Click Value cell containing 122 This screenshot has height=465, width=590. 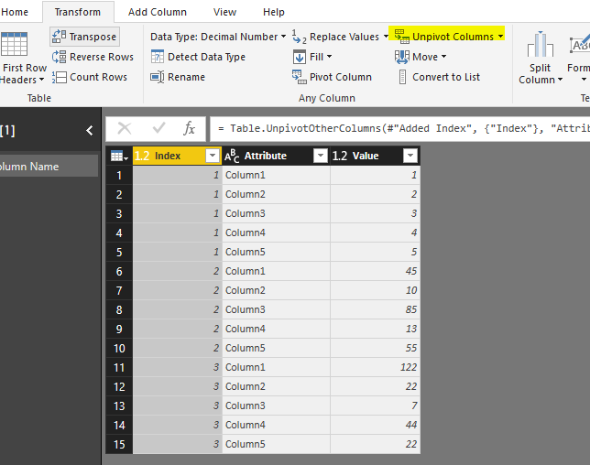pyautogui.click(x=375, y=367)
